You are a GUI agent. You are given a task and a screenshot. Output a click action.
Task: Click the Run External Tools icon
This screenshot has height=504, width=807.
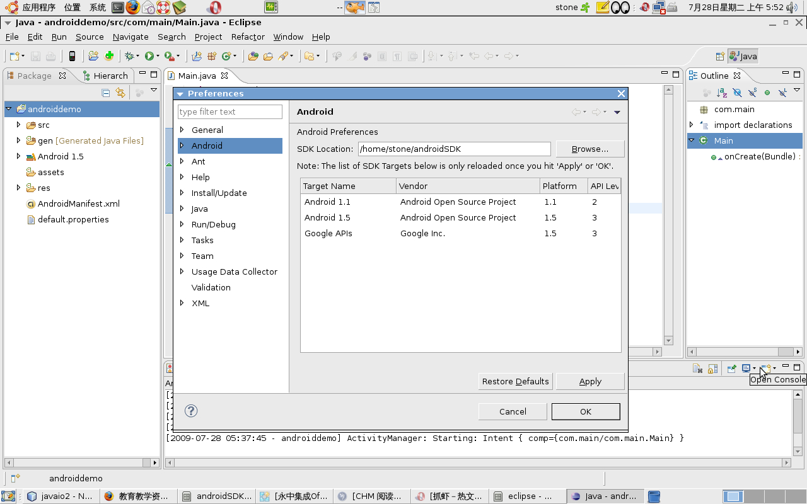[169, 56]
